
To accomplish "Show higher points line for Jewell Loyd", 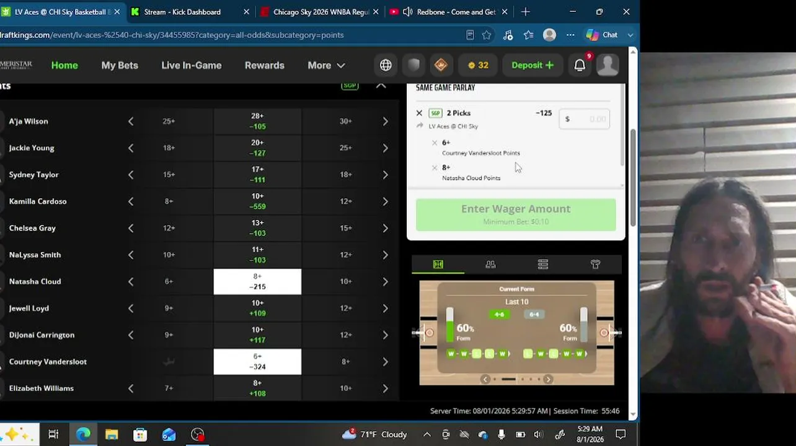I will point(385,308).
